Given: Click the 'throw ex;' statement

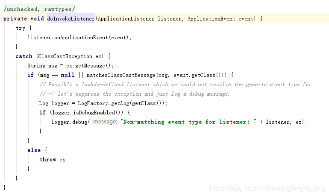Looking at the screenshot, I should [53, 160].
